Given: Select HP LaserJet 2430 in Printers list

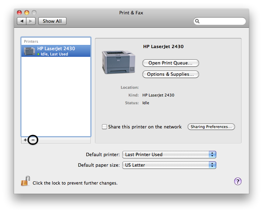Looking at the screenshot, I should 56,51.
